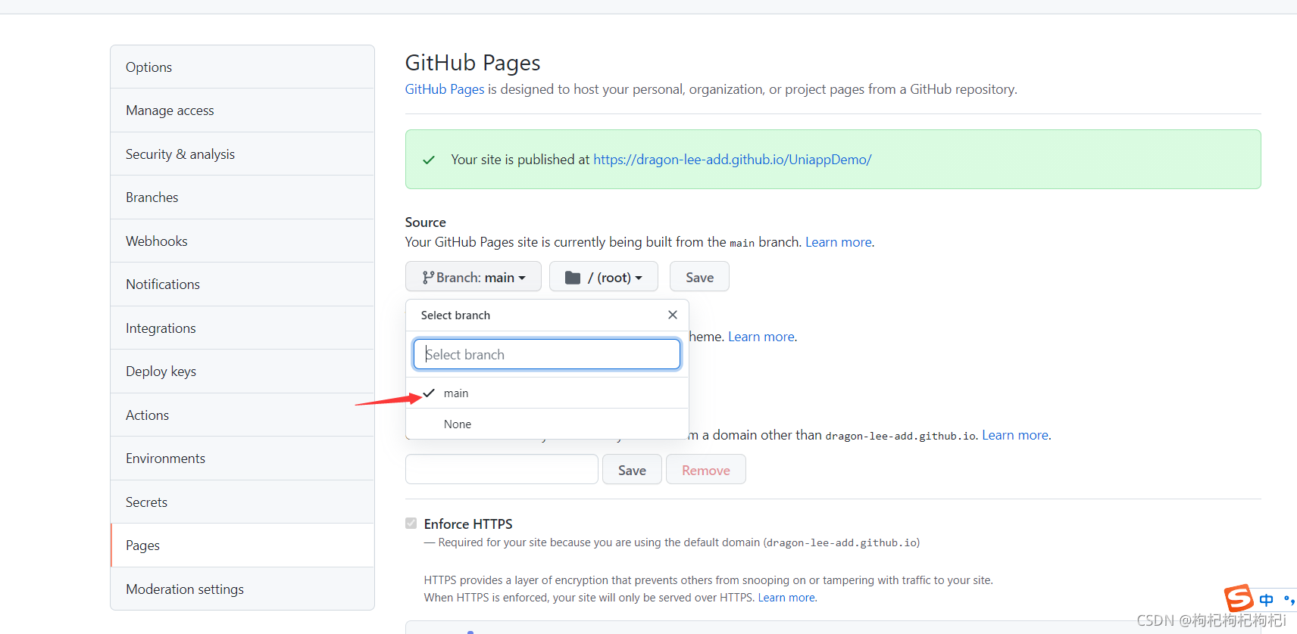Click GitHub Pages link in description
The image size is (1297, 634).
click(x=445, y=89)
